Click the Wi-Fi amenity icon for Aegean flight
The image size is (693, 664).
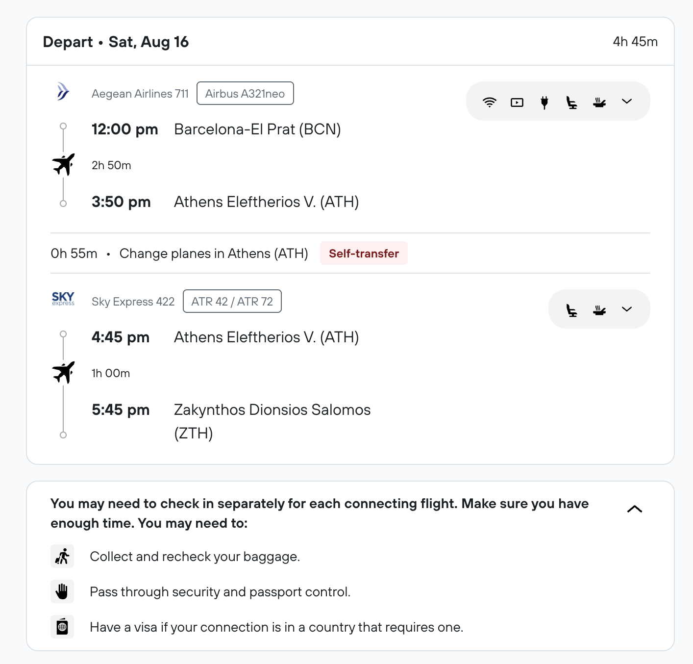[489, 102]
